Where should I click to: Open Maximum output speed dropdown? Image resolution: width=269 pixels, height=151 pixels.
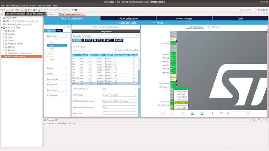click(120, 107)
